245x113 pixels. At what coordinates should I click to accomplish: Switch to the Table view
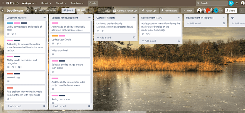82,10
